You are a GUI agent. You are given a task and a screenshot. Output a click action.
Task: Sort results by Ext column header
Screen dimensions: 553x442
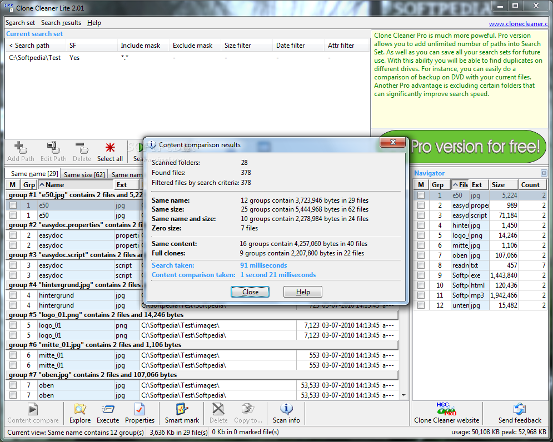(x=127, y=185)
